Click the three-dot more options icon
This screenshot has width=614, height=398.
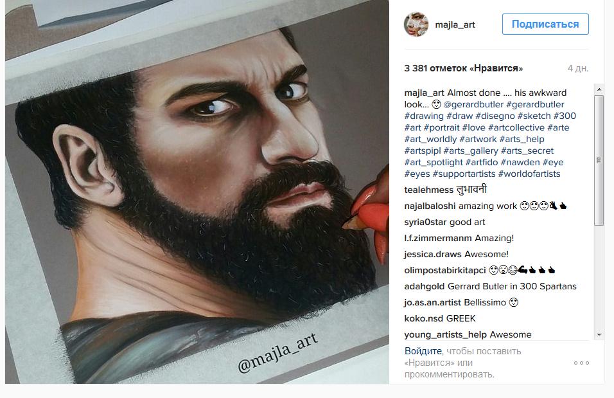581,363
